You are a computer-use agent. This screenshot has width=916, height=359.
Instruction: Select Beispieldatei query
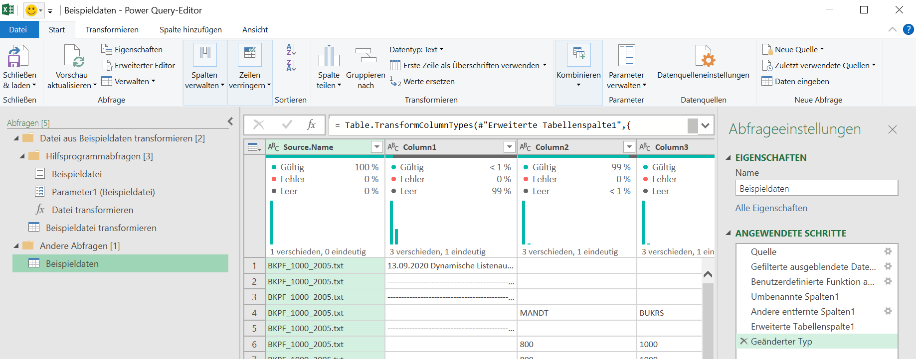point(77,174)
